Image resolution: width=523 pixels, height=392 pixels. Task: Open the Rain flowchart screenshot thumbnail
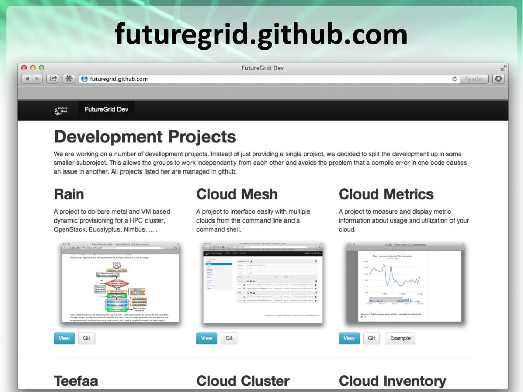[x=121, y=282]
